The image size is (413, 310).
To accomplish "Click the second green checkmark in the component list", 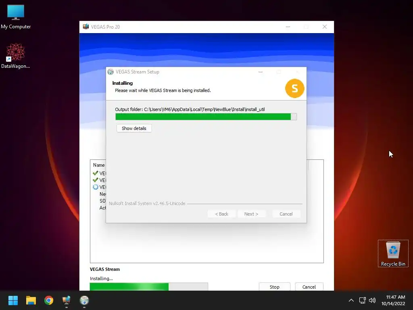I will 95,180.
